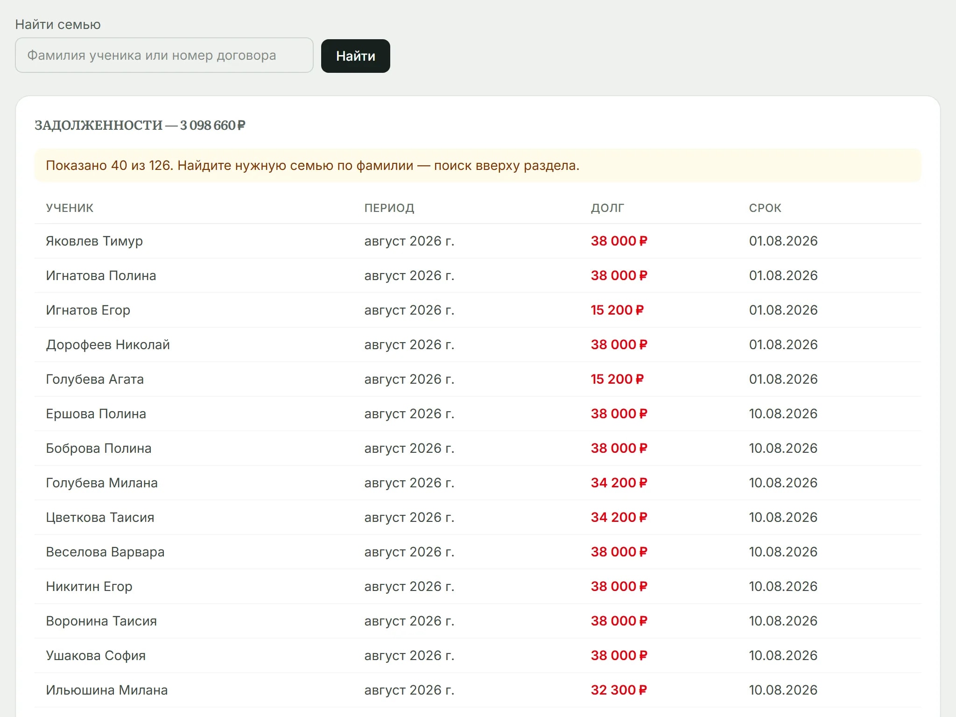Click the УЧЕНИК column header
The width and height of the screenshot is (956, 717).
coord(70,208)
